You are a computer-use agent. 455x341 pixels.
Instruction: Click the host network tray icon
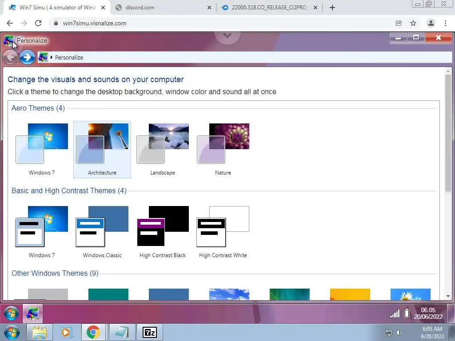click(388, 333)
